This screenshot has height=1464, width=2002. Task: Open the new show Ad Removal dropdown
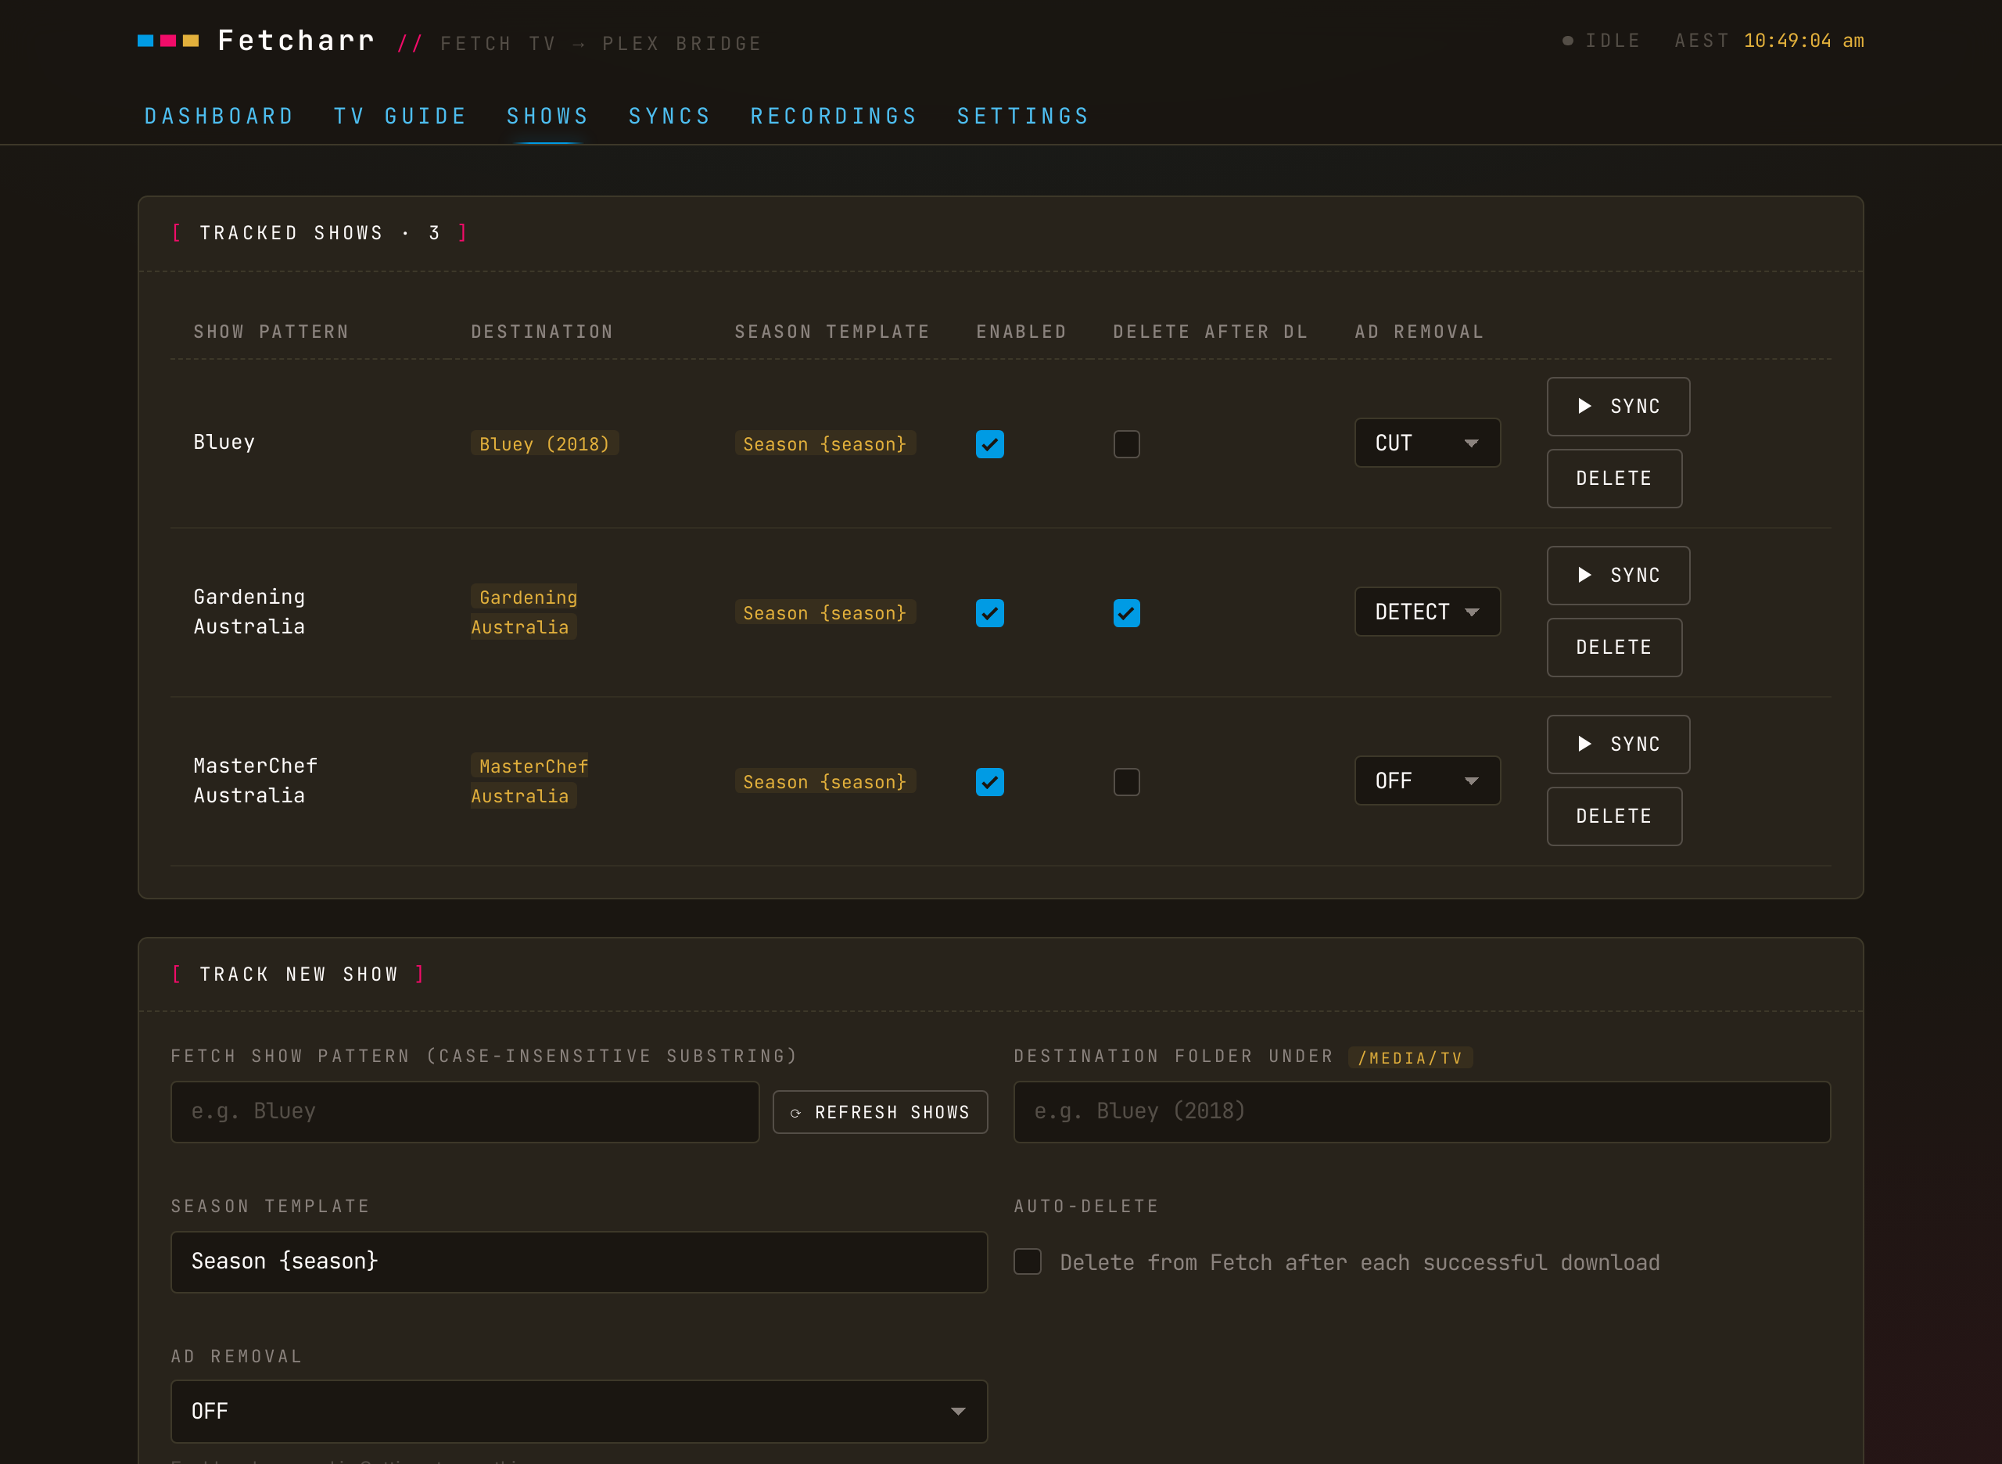579,1411
